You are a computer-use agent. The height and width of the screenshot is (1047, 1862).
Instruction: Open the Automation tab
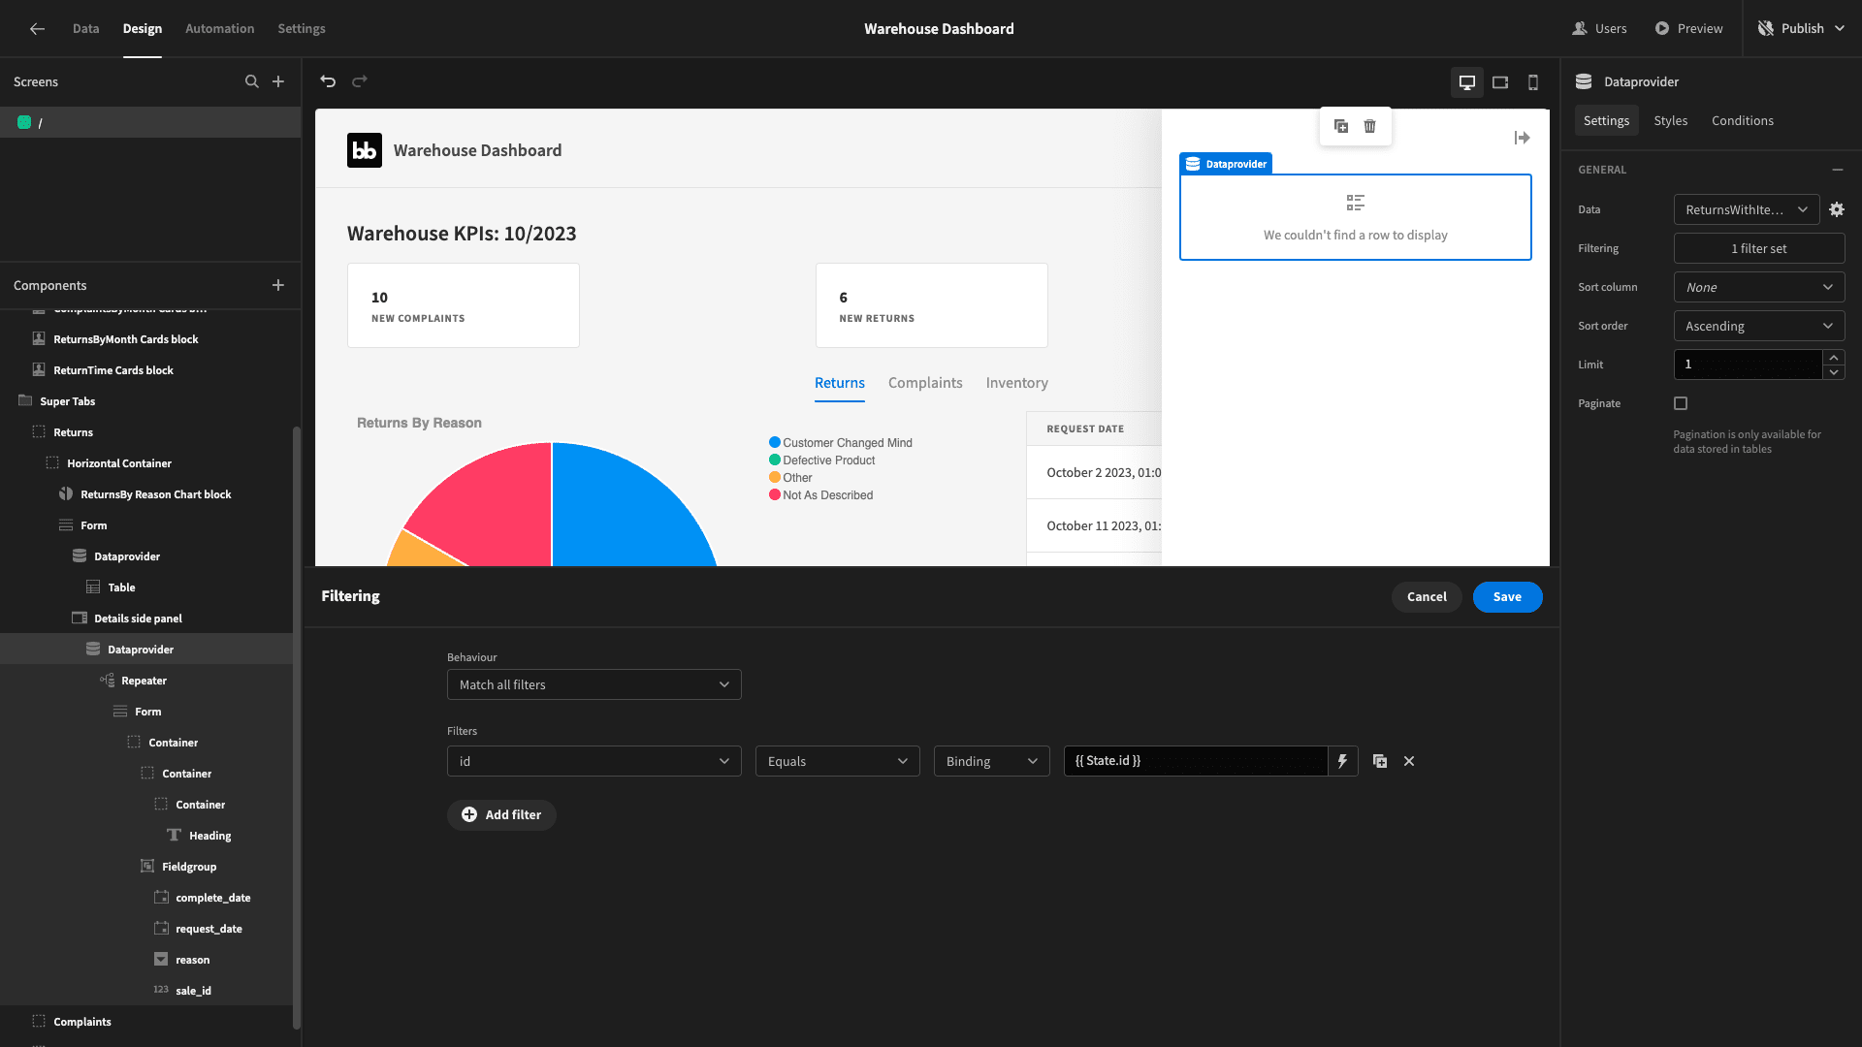click(x=220, y=28)
